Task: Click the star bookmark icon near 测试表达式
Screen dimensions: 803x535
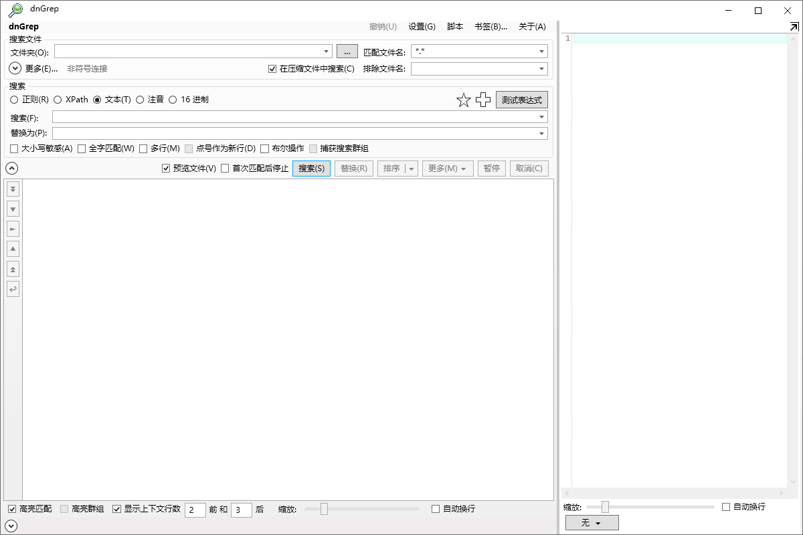Action: point(463,100)
